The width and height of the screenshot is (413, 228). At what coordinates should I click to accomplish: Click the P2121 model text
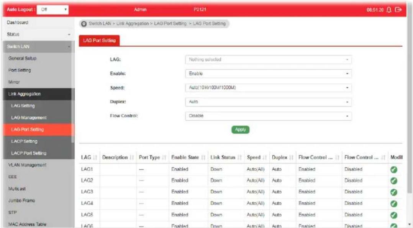[x=200, y=10]
